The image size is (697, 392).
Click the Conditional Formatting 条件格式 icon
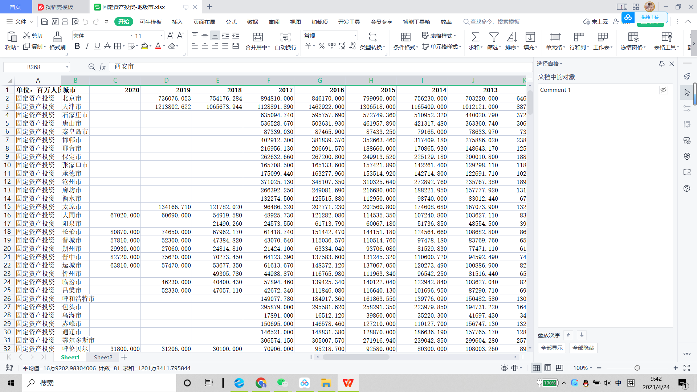405,37
